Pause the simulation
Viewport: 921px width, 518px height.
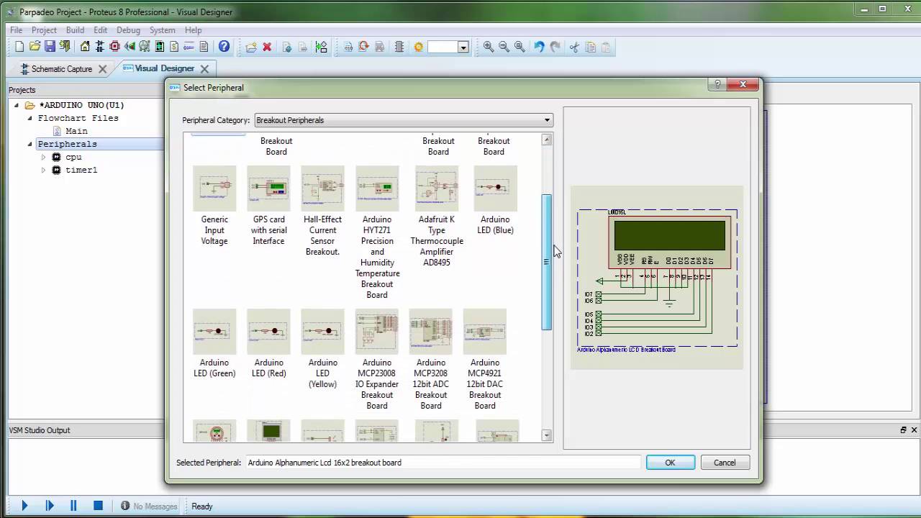[x=73, y=506]
